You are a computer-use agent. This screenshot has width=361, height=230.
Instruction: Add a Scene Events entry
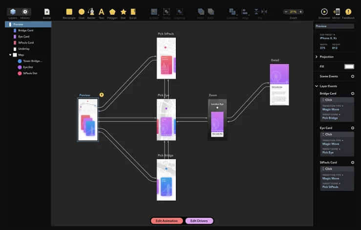click(x=353, y=76)
